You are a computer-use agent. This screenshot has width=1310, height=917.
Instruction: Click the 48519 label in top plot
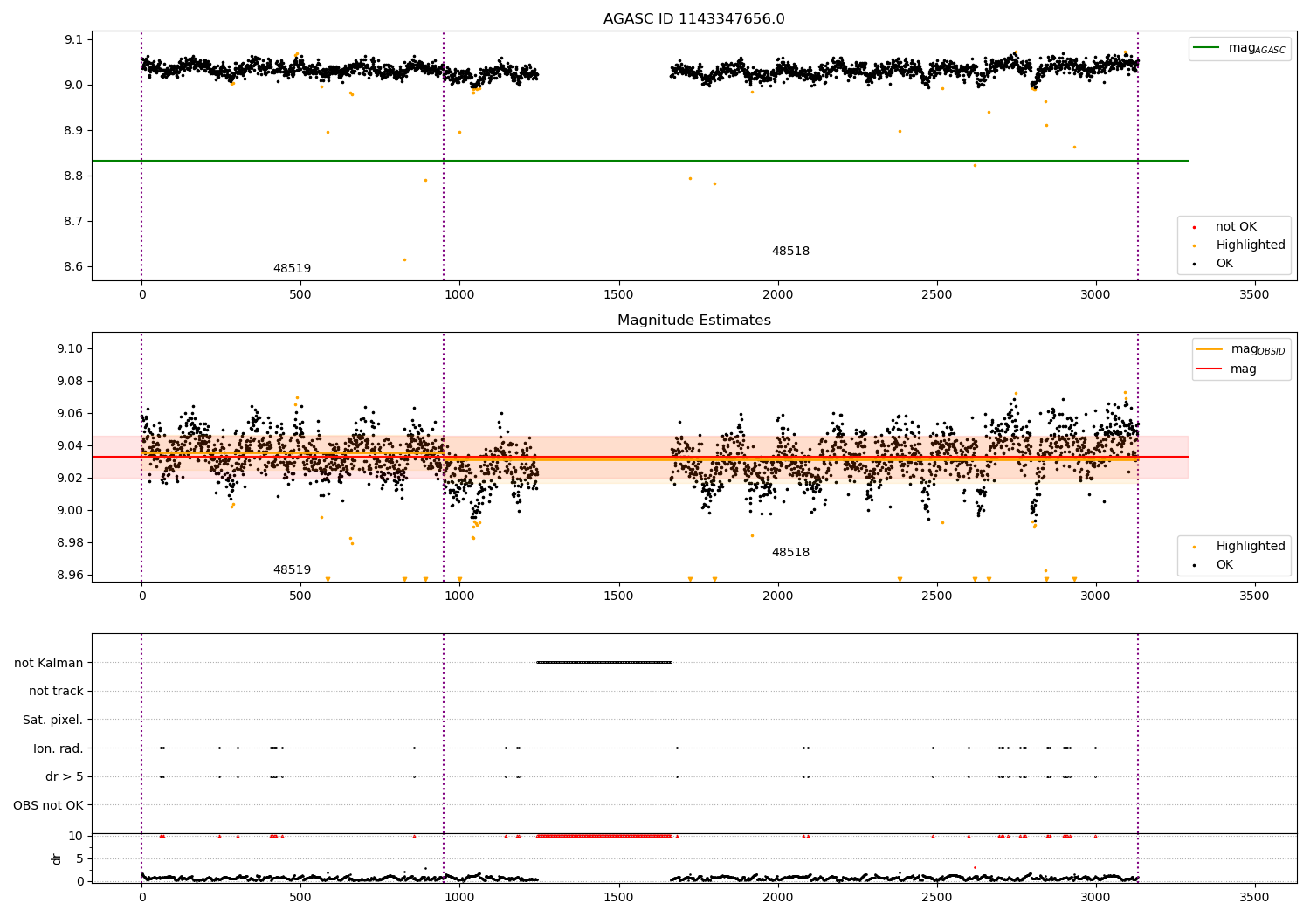[x=292, y=269]
